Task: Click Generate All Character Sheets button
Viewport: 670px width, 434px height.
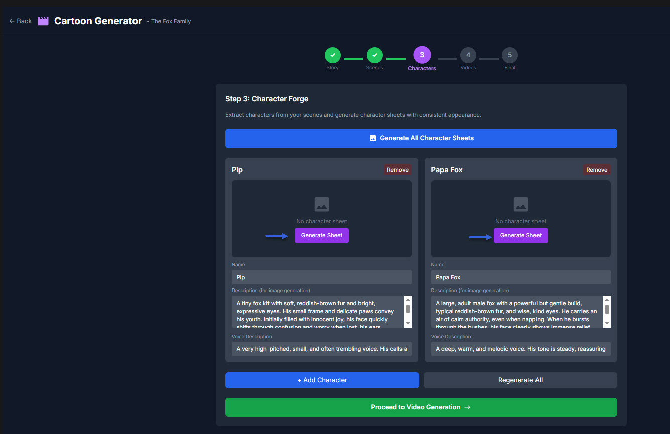Action: point(421,138)
